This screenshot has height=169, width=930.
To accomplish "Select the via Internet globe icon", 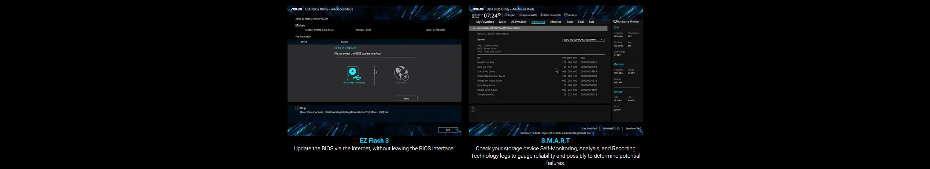I will click(401, 74).
